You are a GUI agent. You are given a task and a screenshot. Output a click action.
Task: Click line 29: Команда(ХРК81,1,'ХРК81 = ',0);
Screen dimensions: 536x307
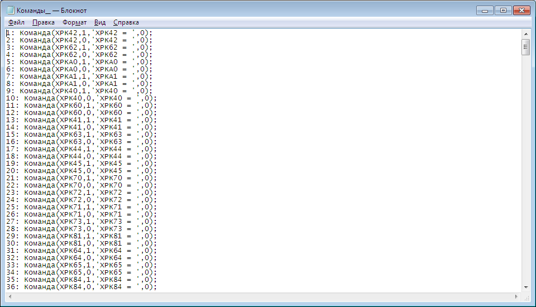point(82,236)
